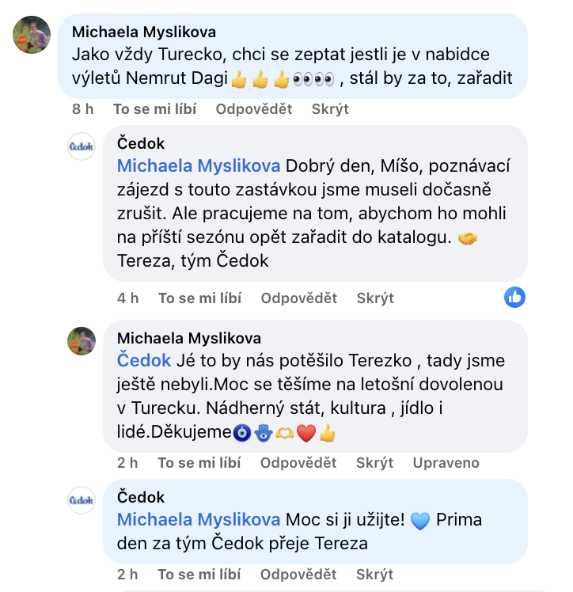Screen dimensions: 573x592
Task: Hide Čedok's last reply via Skrýt
Action: pos(375,575)
